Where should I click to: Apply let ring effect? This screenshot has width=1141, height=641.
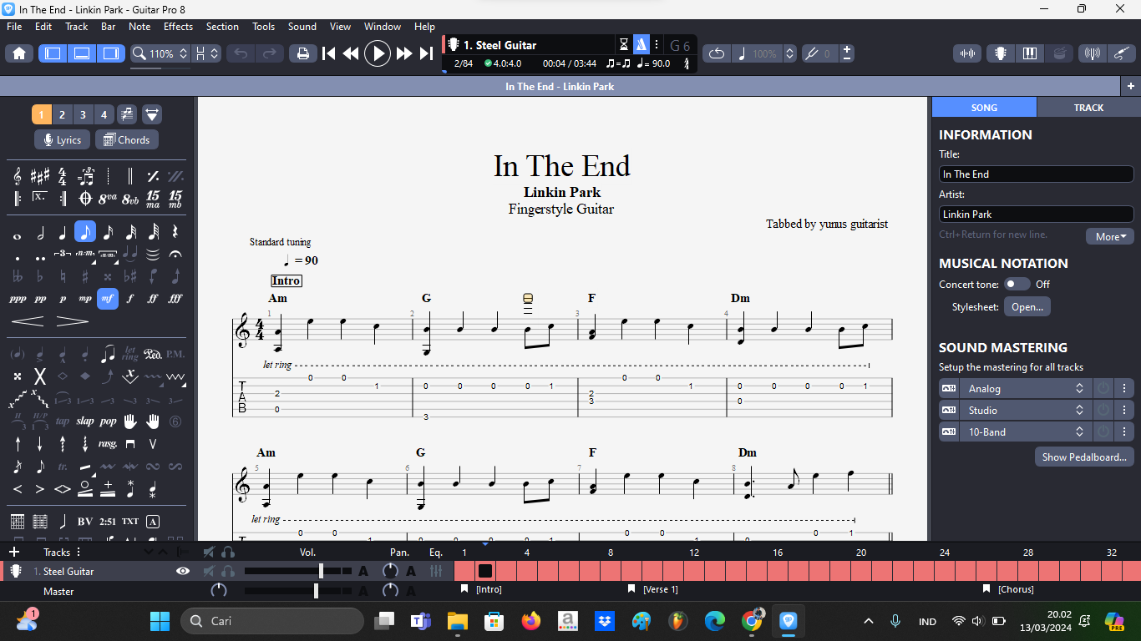click(x=129, y=354)
